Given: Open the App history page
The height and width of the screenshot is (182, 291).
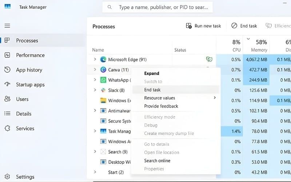Looking at the screenshot, I should 43,70.
